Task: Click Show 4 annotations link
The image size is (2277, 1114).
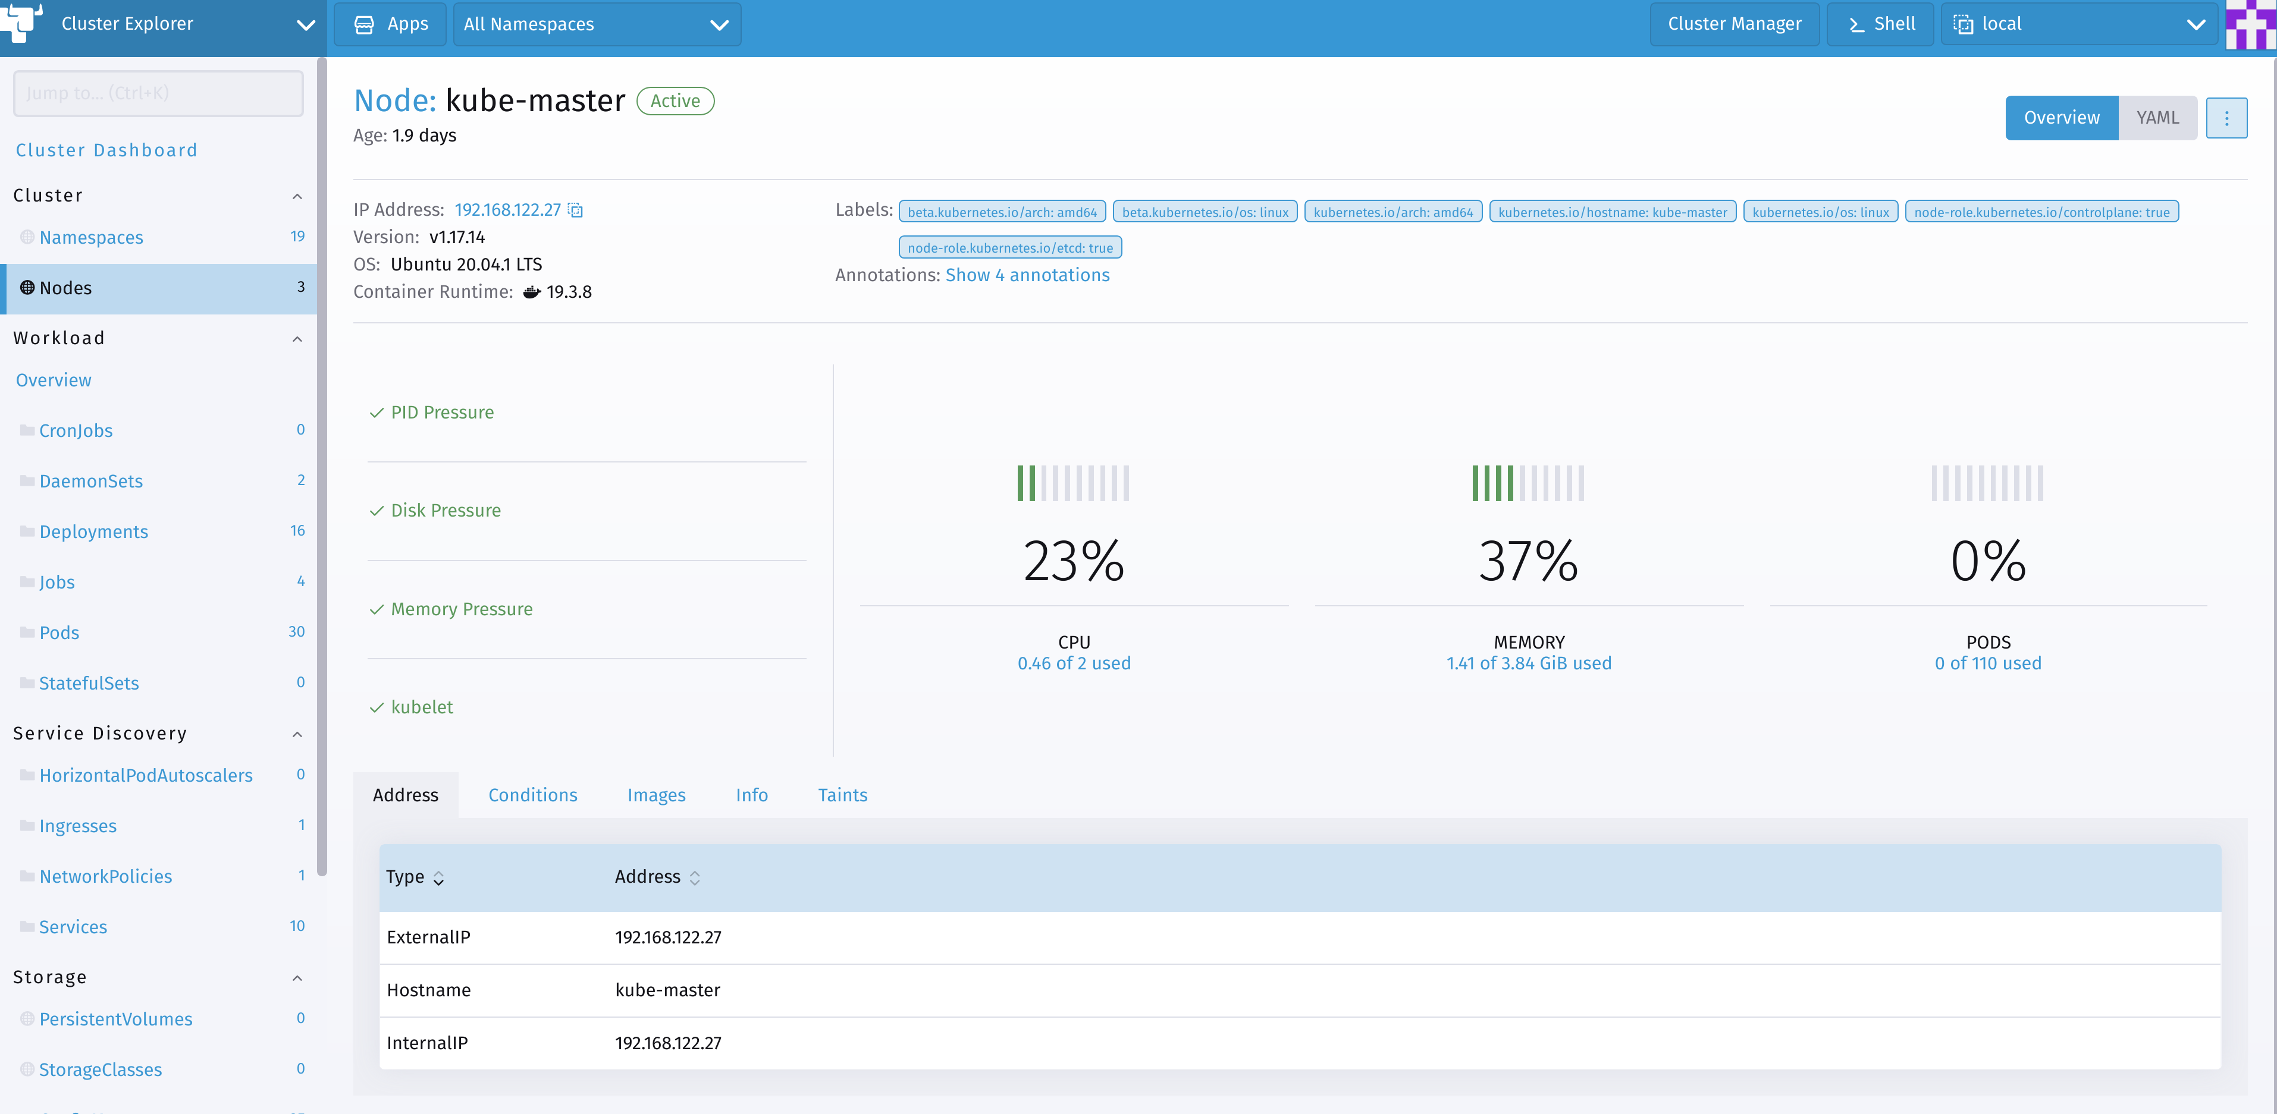Action: tap(1027, 275)
